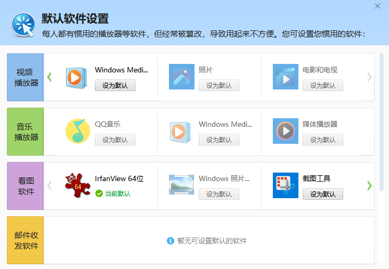The image size is (389, 269).
Task: Click the QQ音乐 name label
Action: (108, 124)
